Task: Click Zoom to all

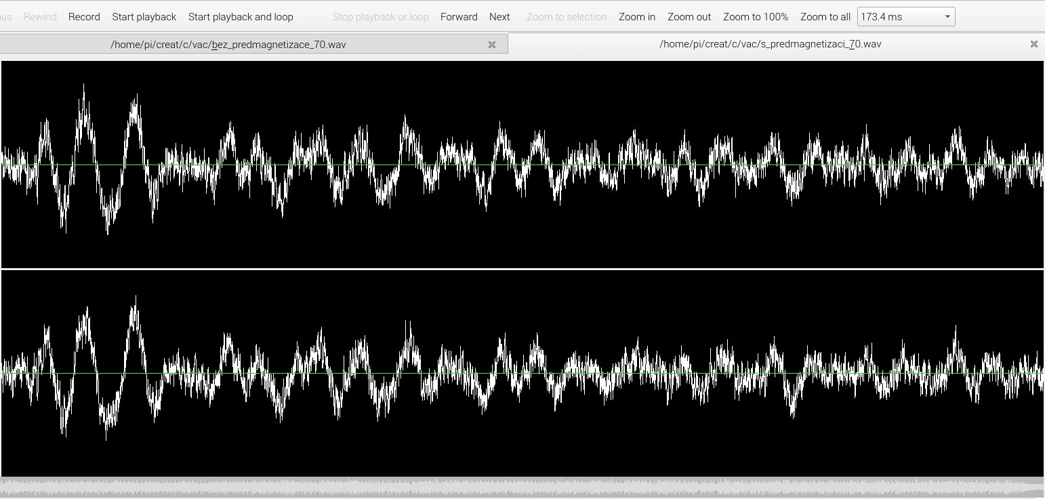Action: pyautogui.click(x=825, y=17)
